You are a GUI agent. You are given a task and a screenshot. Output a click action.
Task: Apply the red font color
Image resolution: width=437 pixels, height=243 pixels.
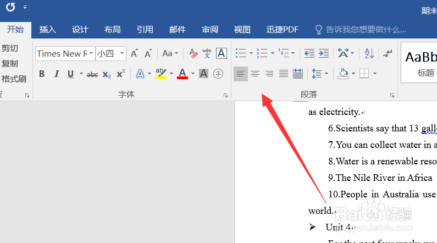pos(182,74)
